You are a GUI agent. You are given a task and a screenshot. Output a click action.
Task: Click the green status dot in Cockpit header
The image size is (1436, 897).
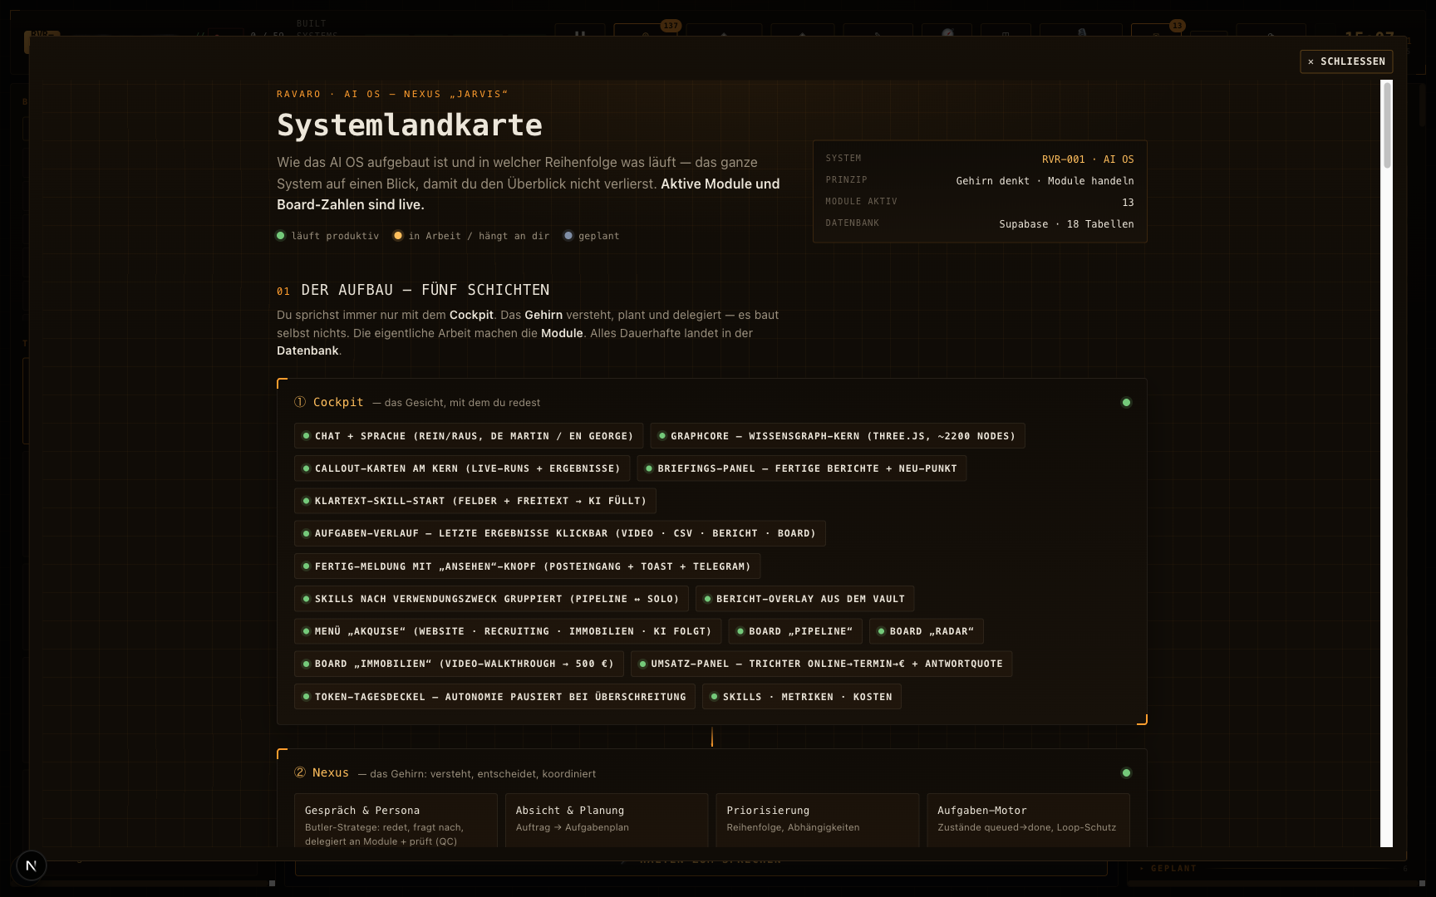pyautogui.click(x=1126, y=403)
